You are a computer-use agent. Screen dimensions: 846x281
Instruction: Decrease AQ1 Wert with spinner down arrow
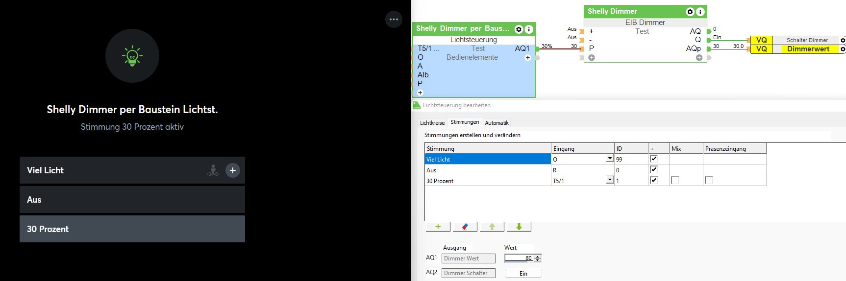(x=538, y=260)
